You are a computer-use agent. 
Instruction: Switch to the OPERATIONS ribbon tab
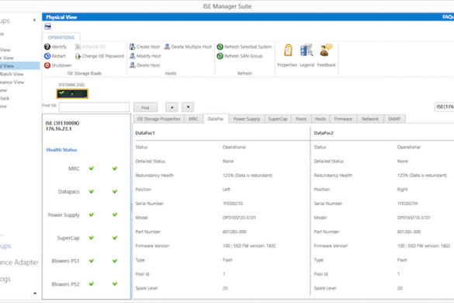click(61, 37)
